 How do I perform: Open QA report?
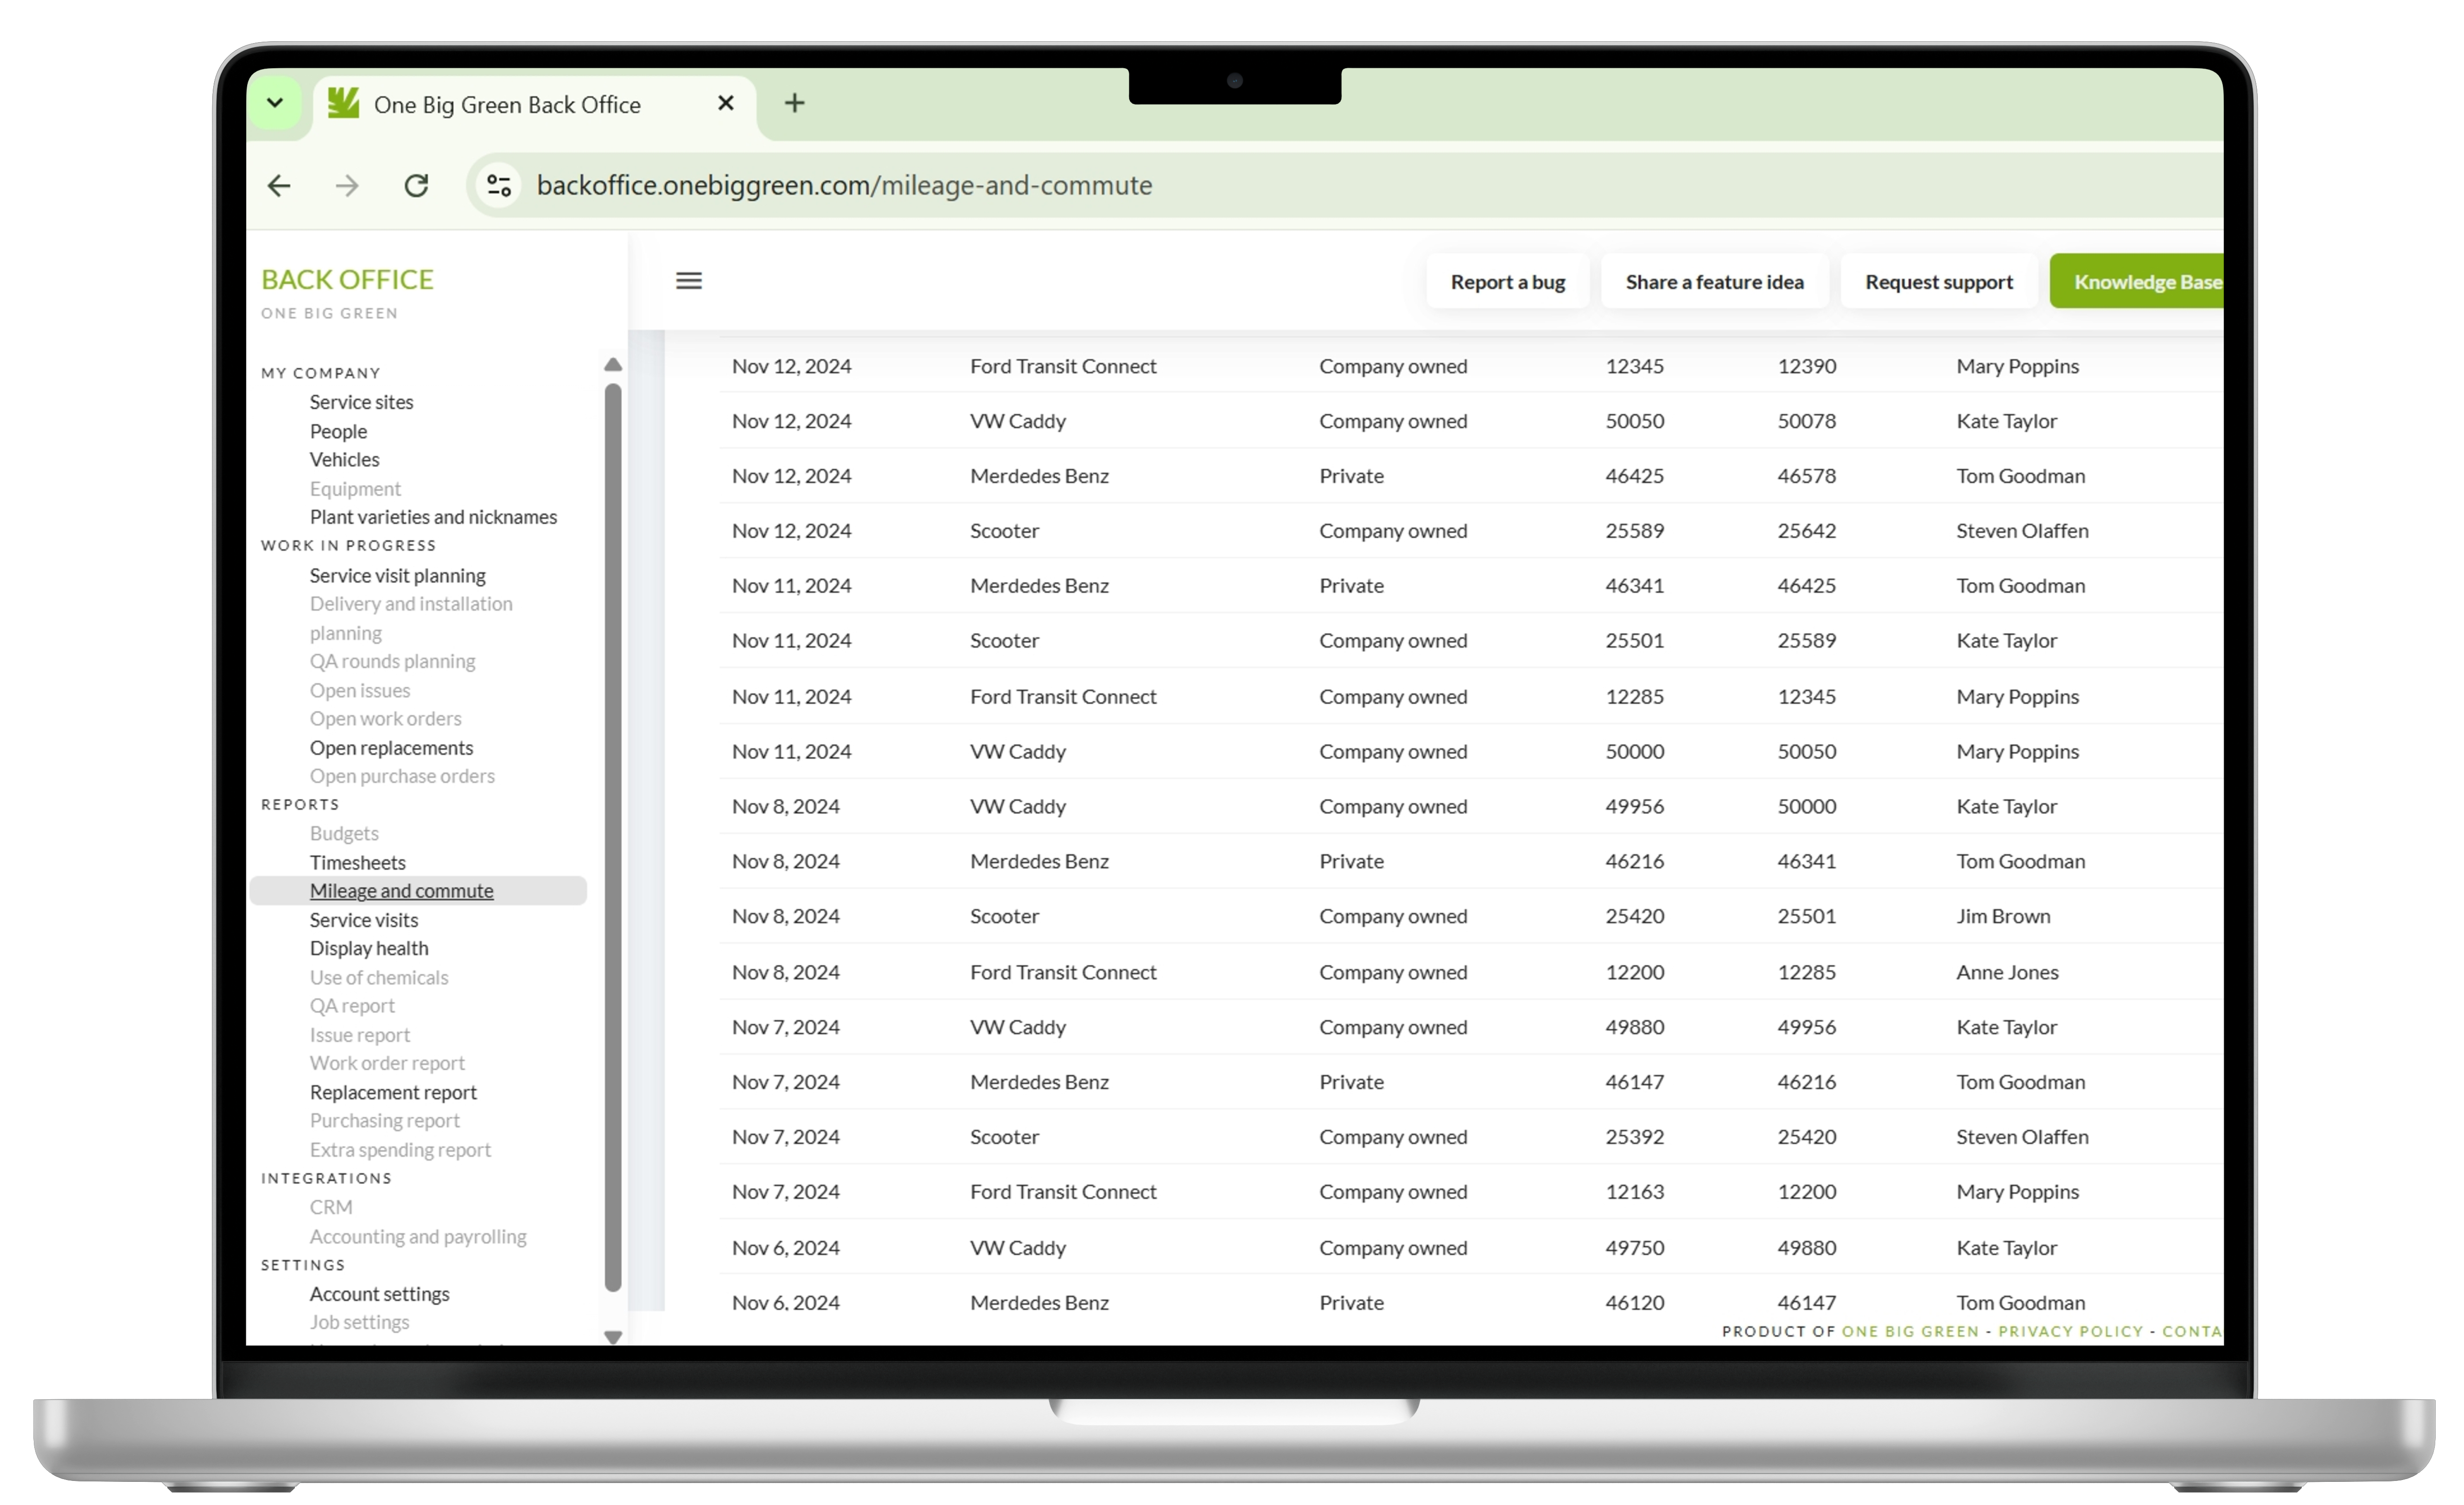(352, 1006)
